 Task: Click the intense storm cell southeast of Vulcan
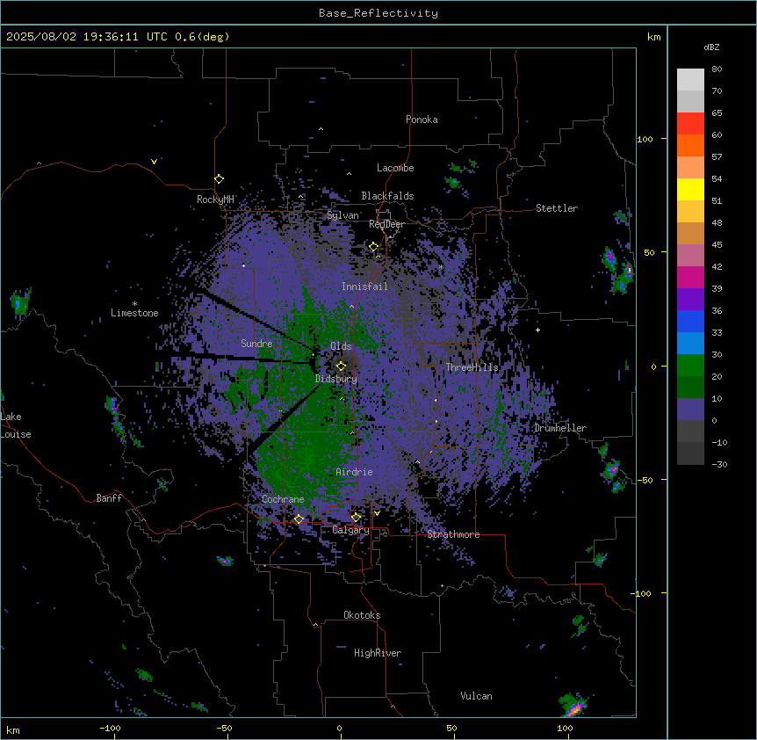tap(574, 705)
